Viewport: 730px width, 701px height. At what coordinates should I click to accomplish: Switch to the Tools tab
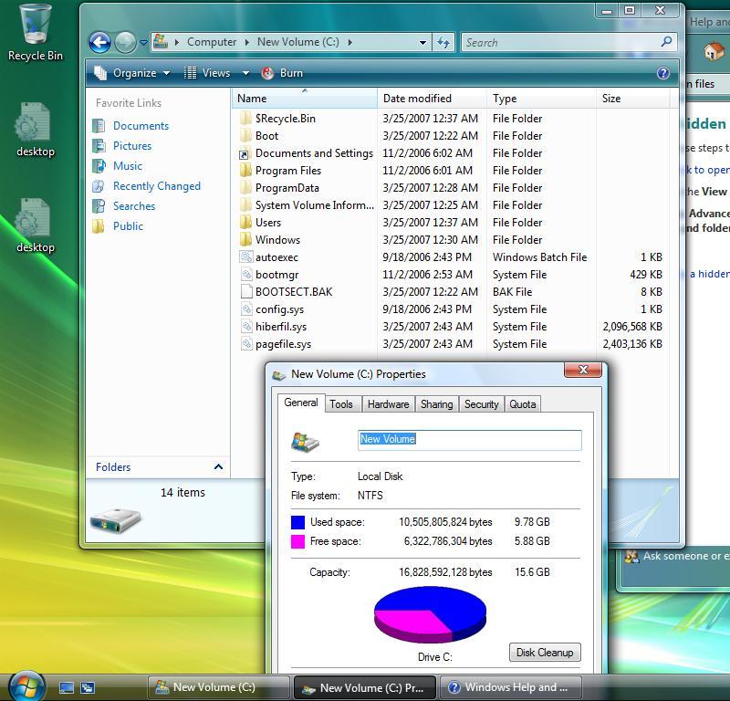tap(341, 403)
